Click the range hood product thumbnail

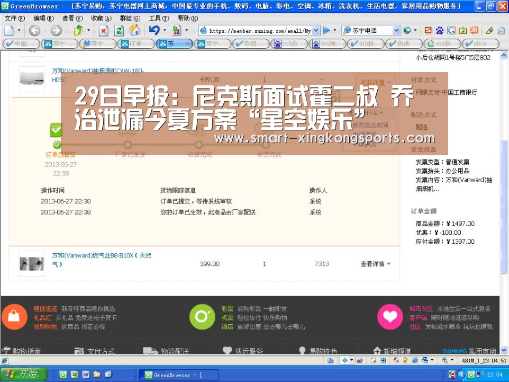(32, 79)
